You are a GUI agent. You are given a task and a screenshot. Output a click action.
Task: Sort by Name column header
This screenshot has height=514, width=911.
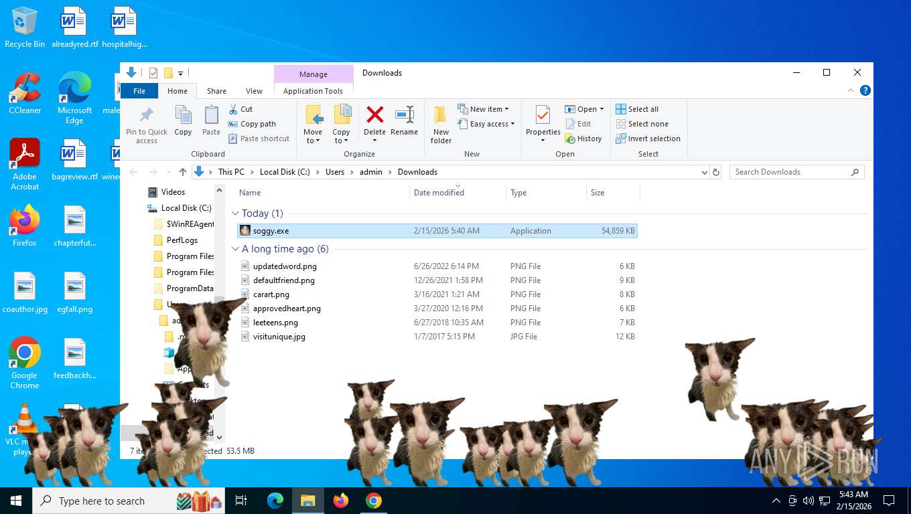(322, 193)
